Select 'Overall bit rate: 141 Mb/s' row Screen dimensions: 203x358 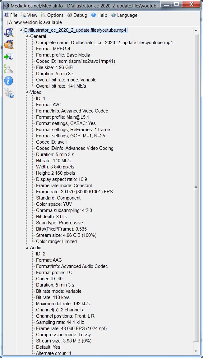61,86
